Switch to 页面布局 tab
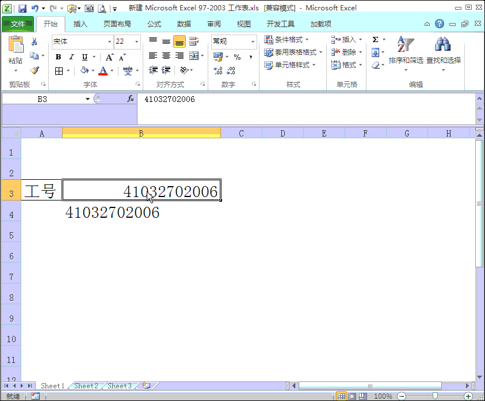 117,24
